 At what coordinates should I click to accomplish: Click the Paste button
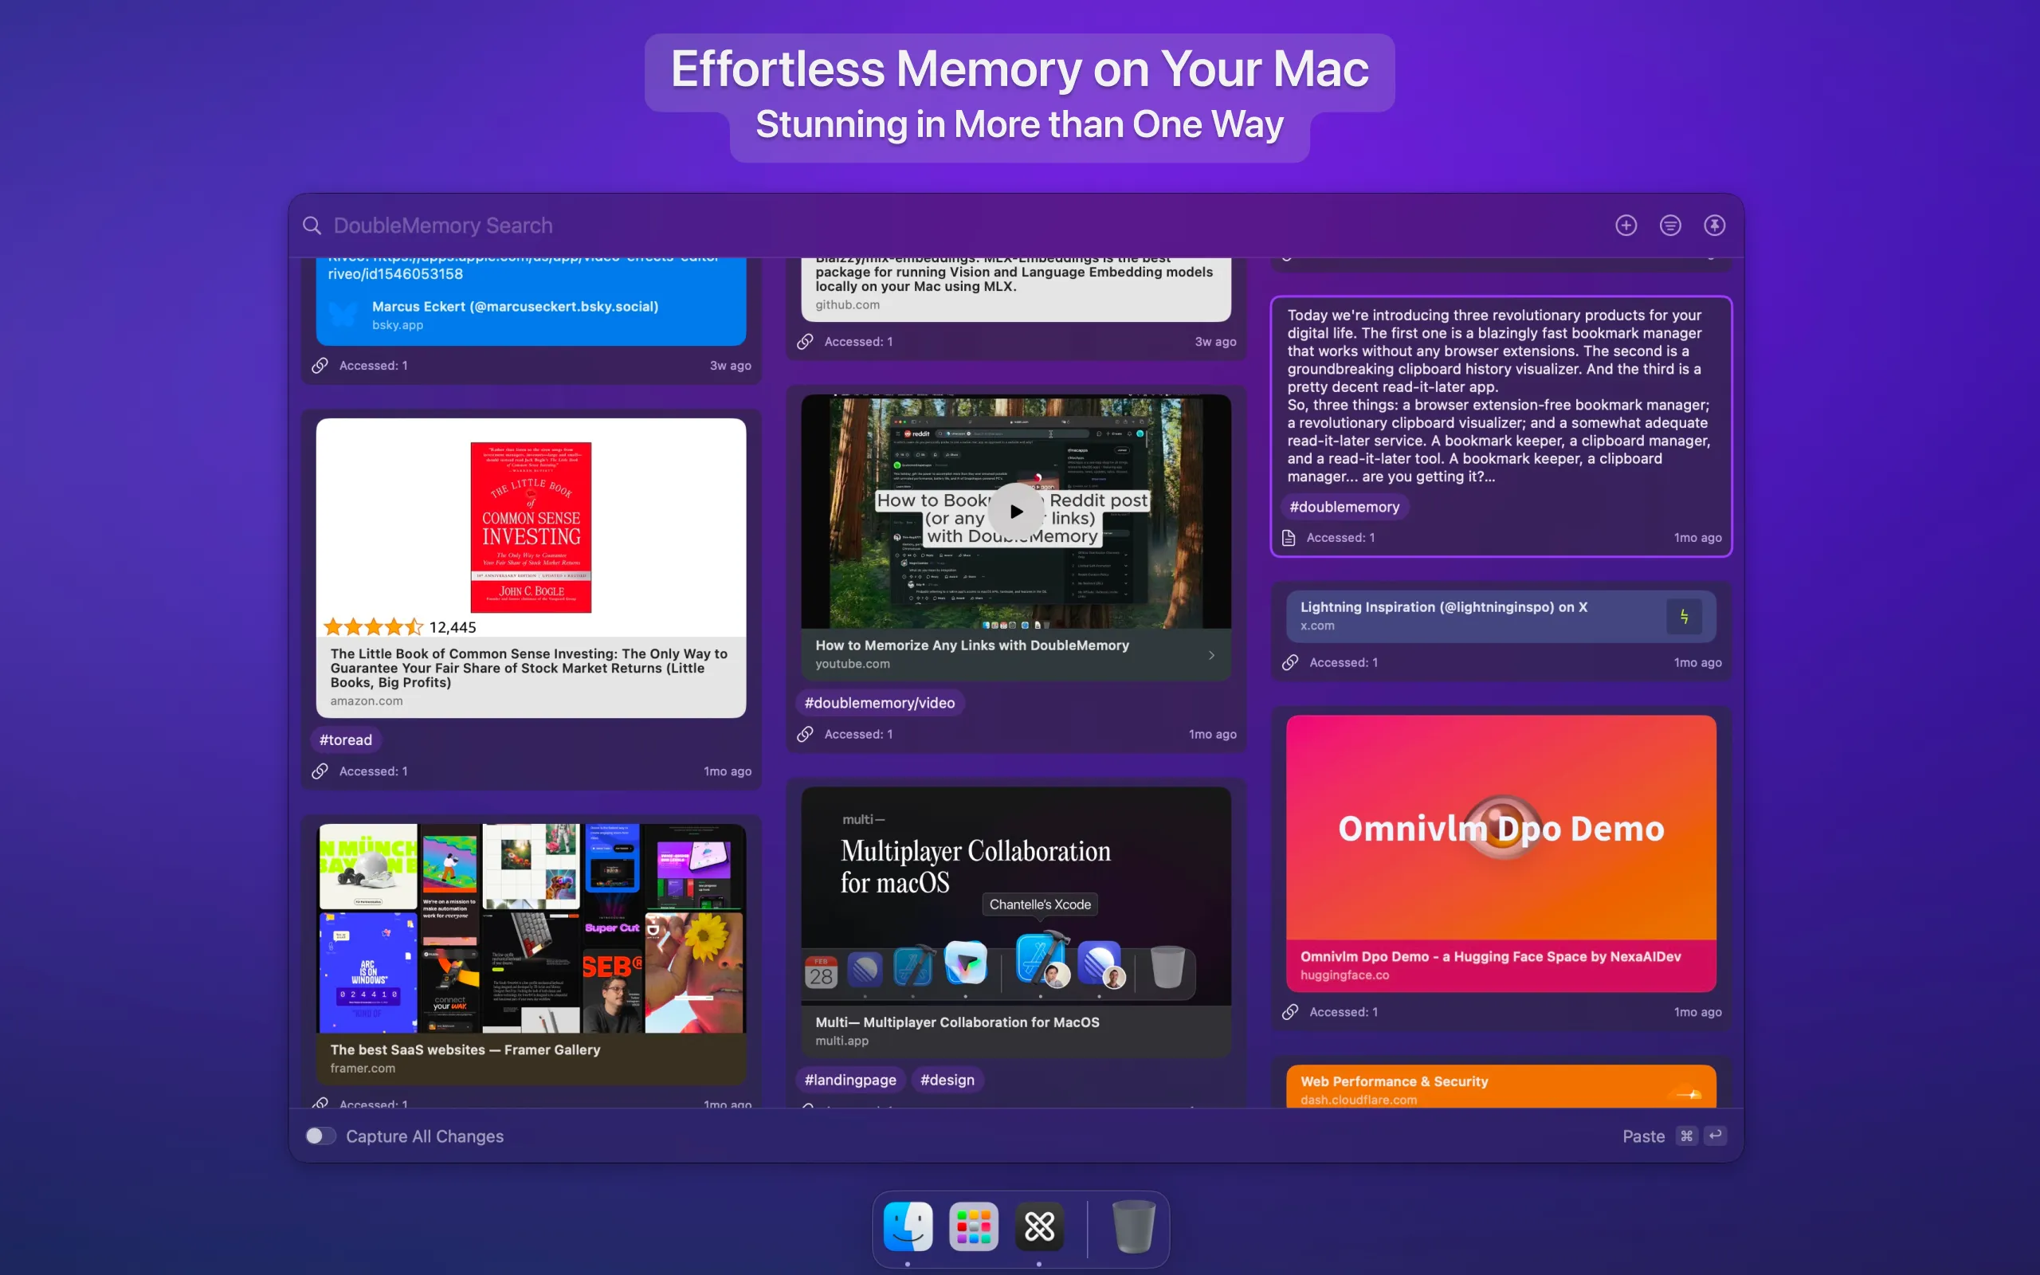[1642, 1136]
